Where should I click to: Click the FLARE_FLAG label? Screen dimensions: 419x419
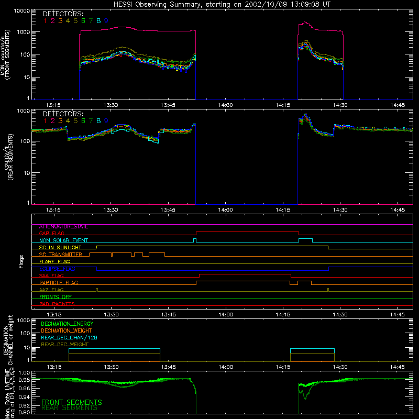pos(54,261)
